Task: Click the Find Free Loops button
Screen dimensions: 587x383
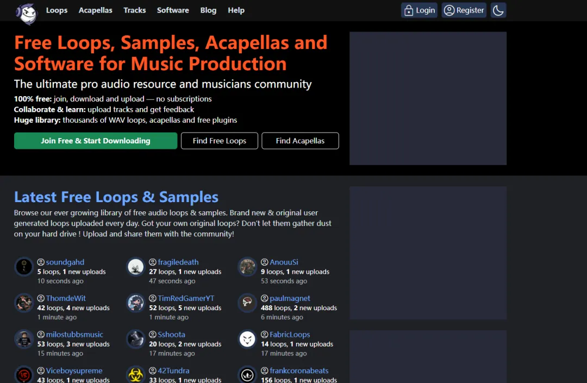Action: click(x=220, y=141)
